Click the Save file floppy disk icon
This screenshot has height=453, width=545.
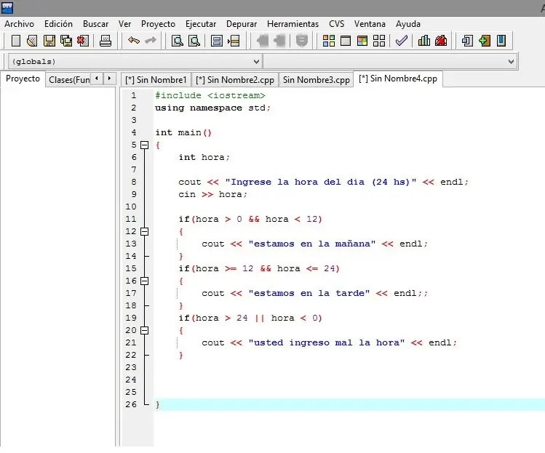click(49, 41)
